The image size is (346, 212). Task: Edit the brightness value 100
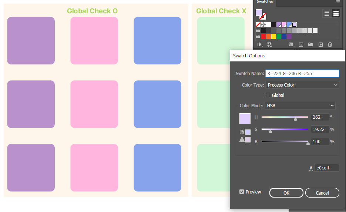tap(320, 141)
